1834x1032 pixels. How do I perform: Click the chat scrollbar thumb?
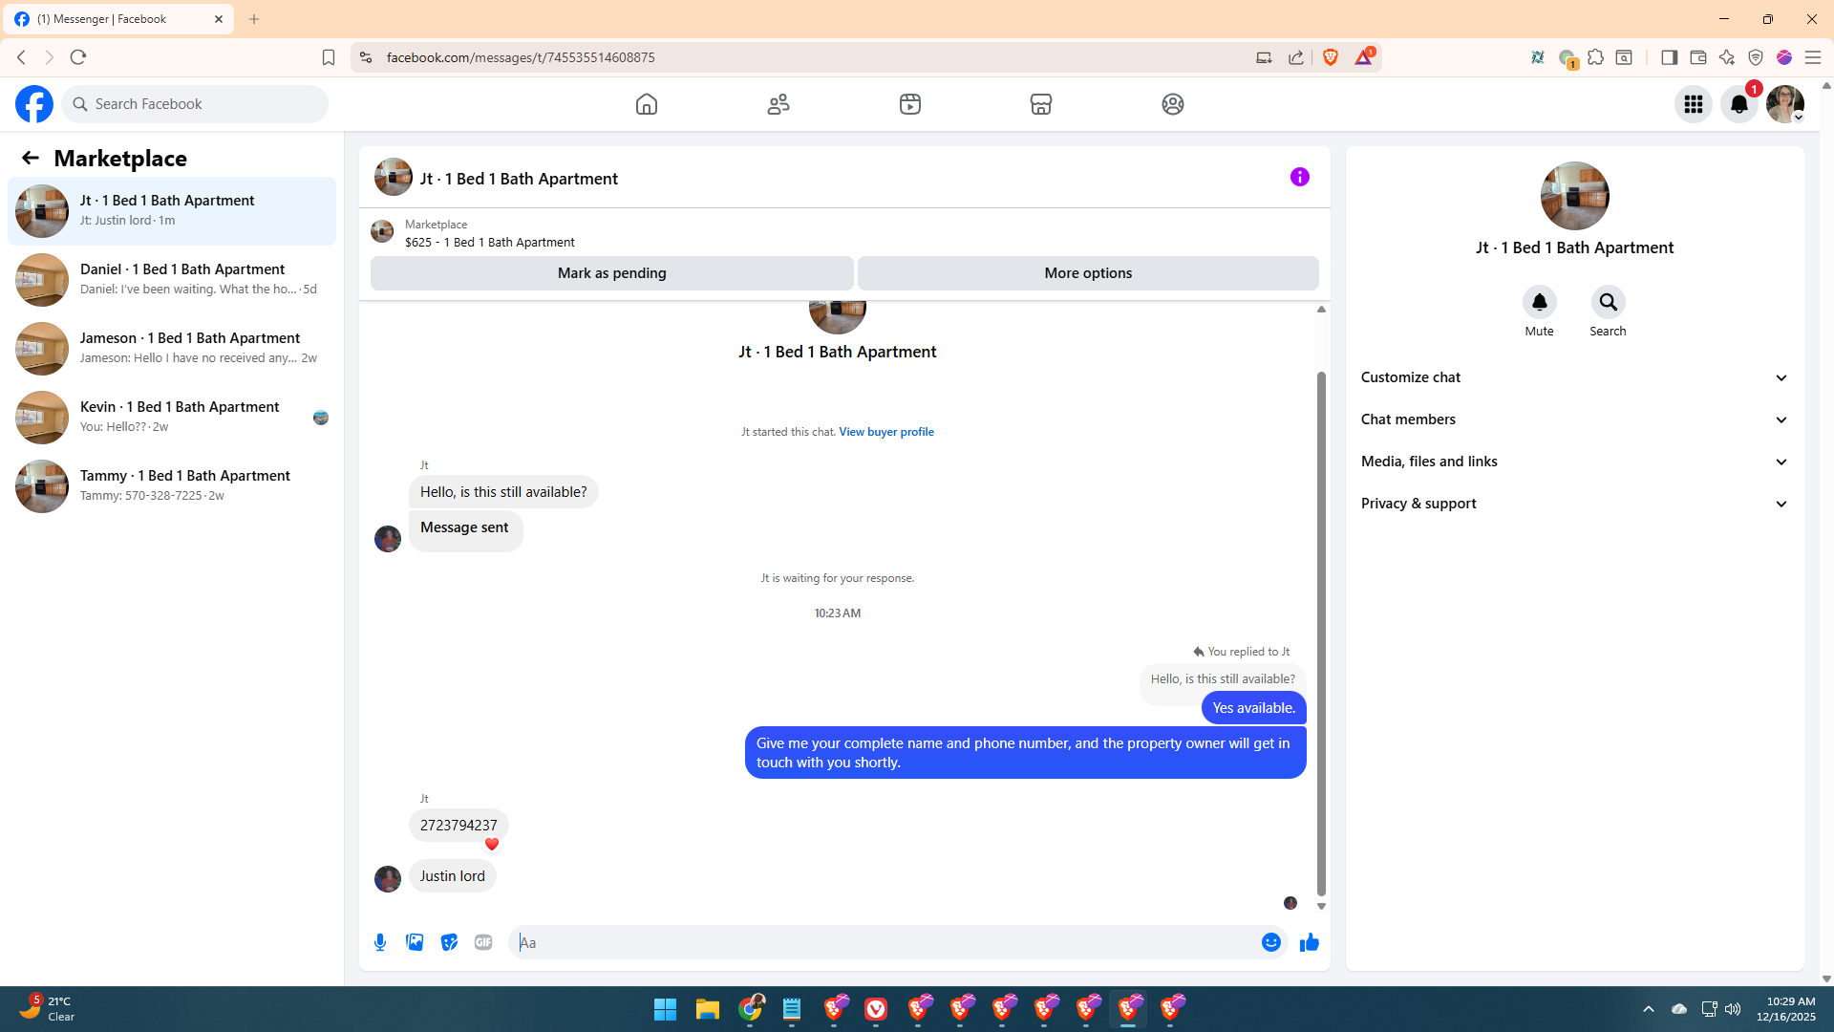1321,634
